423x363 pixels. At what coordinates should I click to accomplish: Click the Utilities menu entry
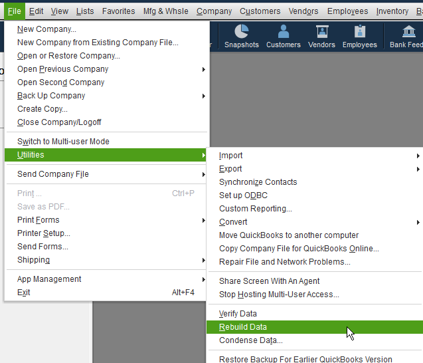tap(106, 155)
